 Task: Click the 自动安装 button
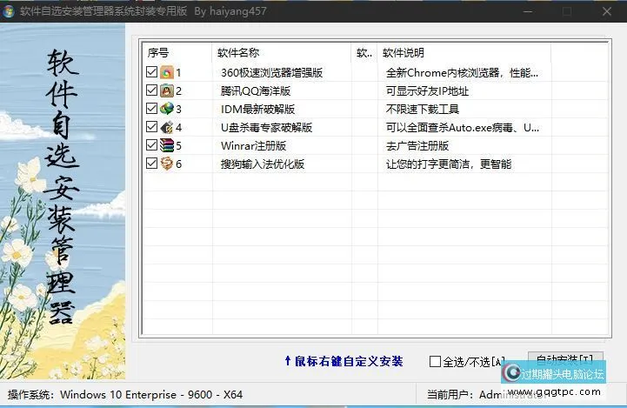click(x=565, y=361)
